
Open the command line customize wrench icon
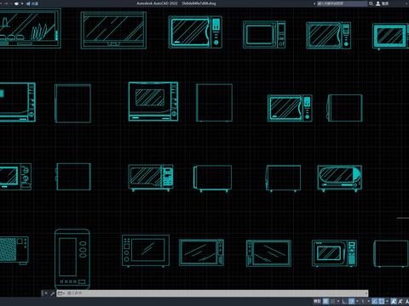(52, 293)
